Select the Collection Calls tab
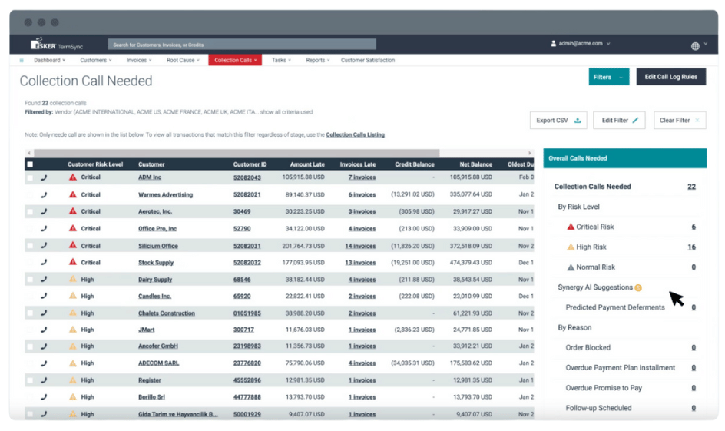 point(235,60)
